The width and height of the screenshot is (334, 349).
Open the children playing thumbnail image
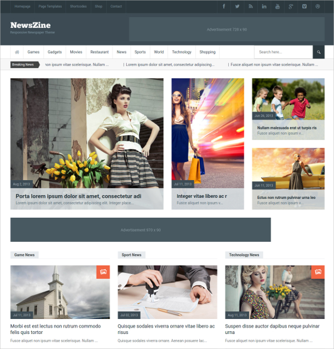point(288,99)
